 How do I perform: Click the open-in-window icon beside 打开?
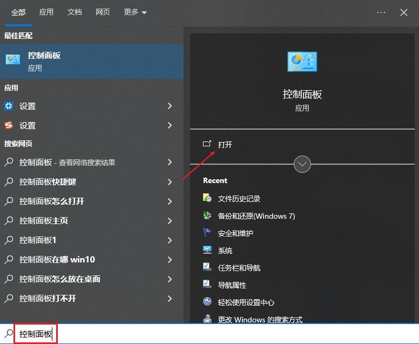207,144
